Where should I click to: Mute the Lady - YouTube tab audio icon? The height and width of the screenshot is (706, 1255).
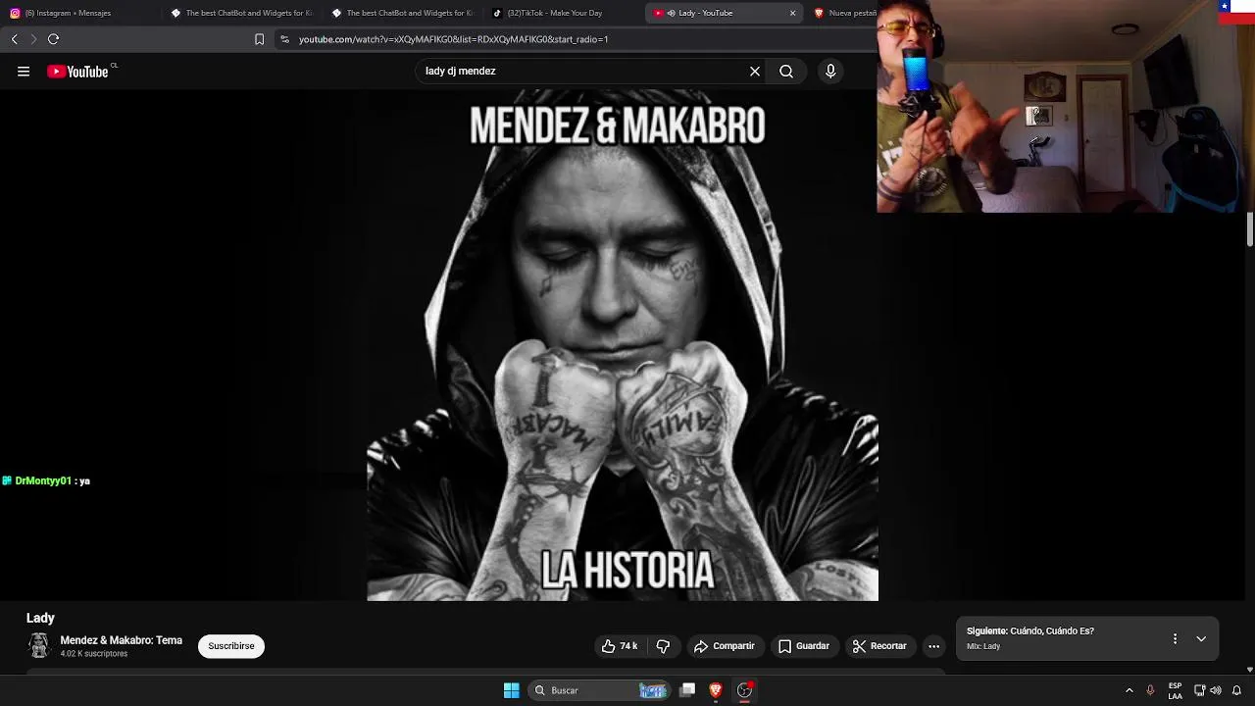(x=671, y=13)
